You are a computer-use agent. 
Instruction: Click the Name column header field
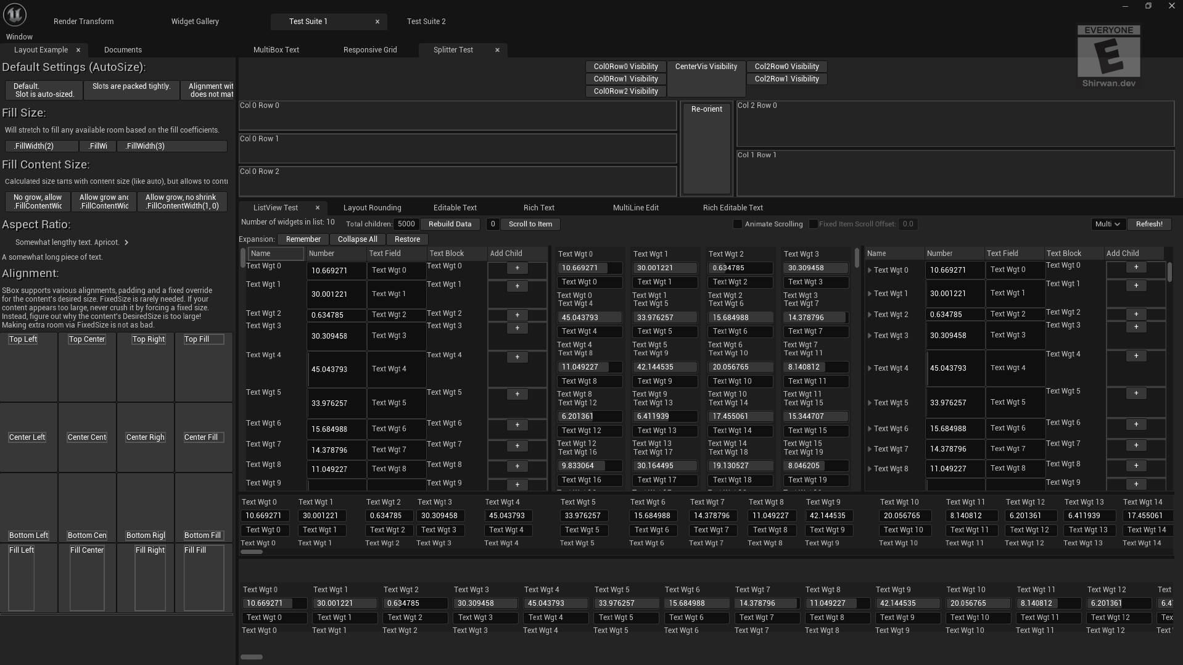[x=276, y=254]
